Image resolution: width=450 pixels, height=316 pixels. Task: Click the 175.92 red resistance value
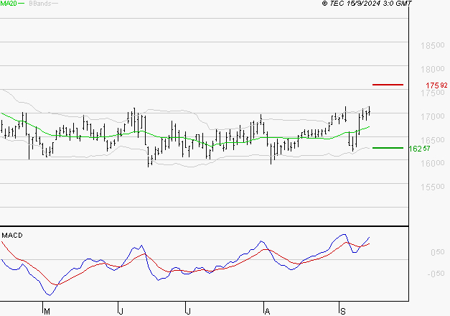pos(436,85)
